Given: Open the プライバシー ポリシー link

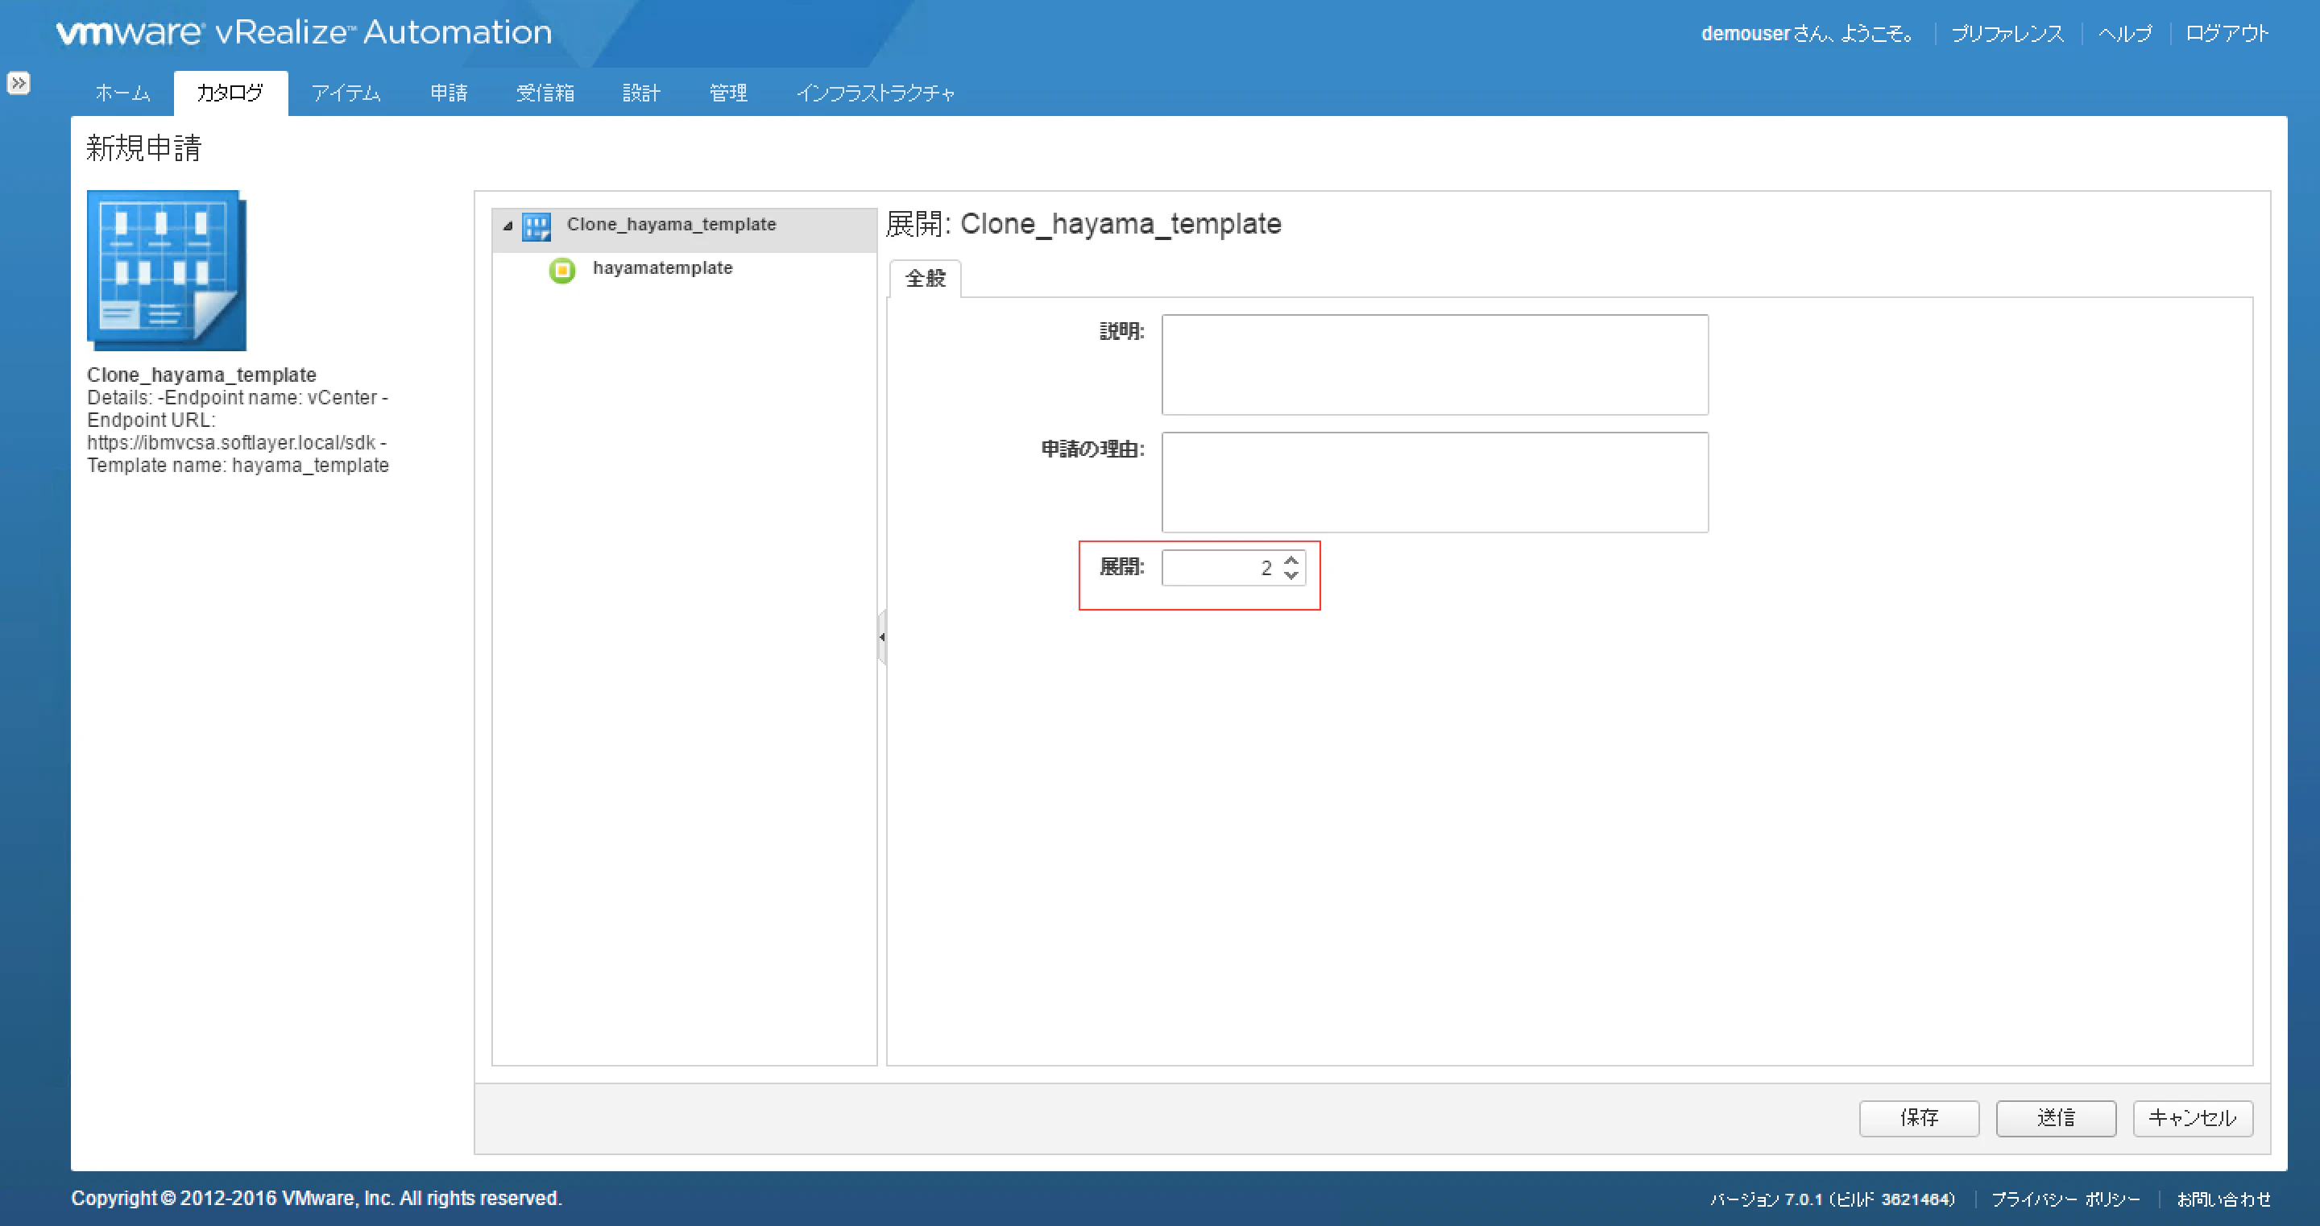Looking at the screenshot, I should [x=2067, y=1199].
